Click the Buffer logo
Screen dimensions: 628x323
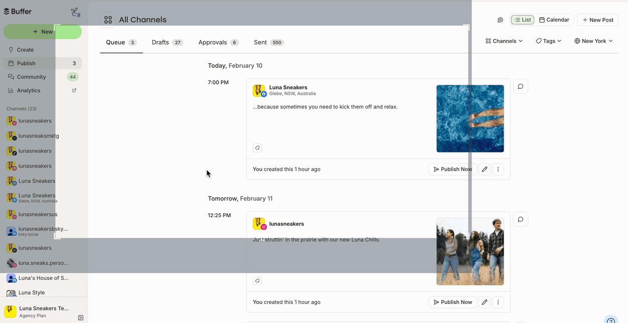point(18,11)
